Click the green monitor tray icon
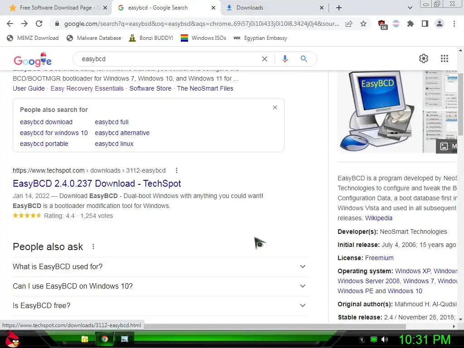Viewport: 464px width, 348px height. point(374,339)
